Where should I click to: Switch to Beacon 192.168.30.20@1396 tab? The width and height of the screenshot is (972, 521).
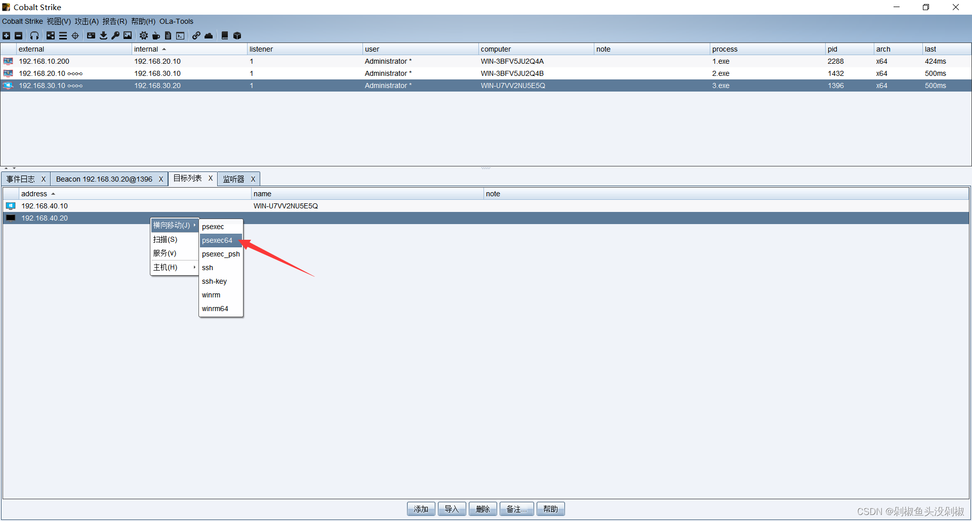[104, 179]
